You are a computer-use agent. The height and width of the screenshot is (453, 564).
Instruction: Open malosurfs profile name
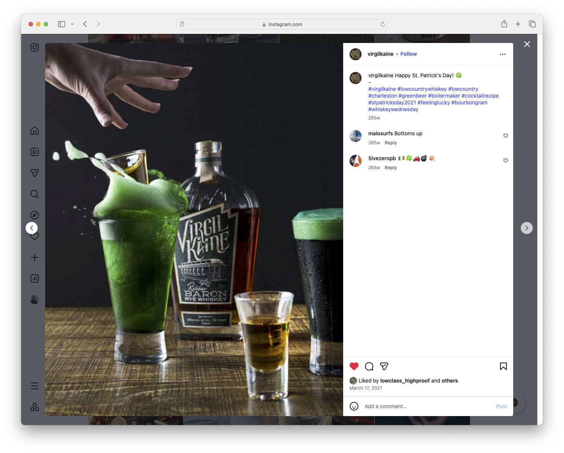click(380, 133)
